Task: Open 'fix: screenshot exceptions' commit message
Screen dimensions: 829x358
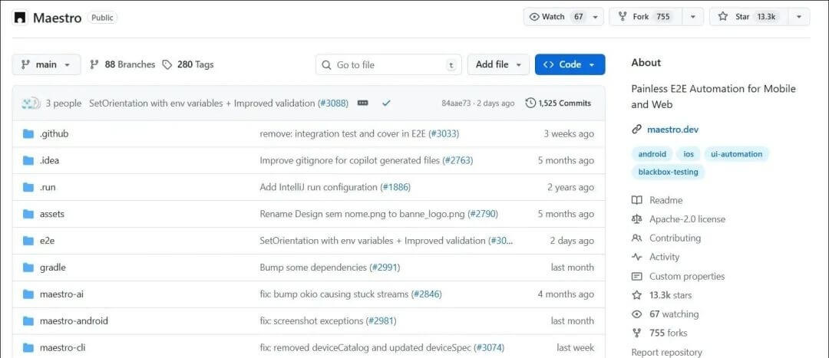Action: [x=312, y=321]
